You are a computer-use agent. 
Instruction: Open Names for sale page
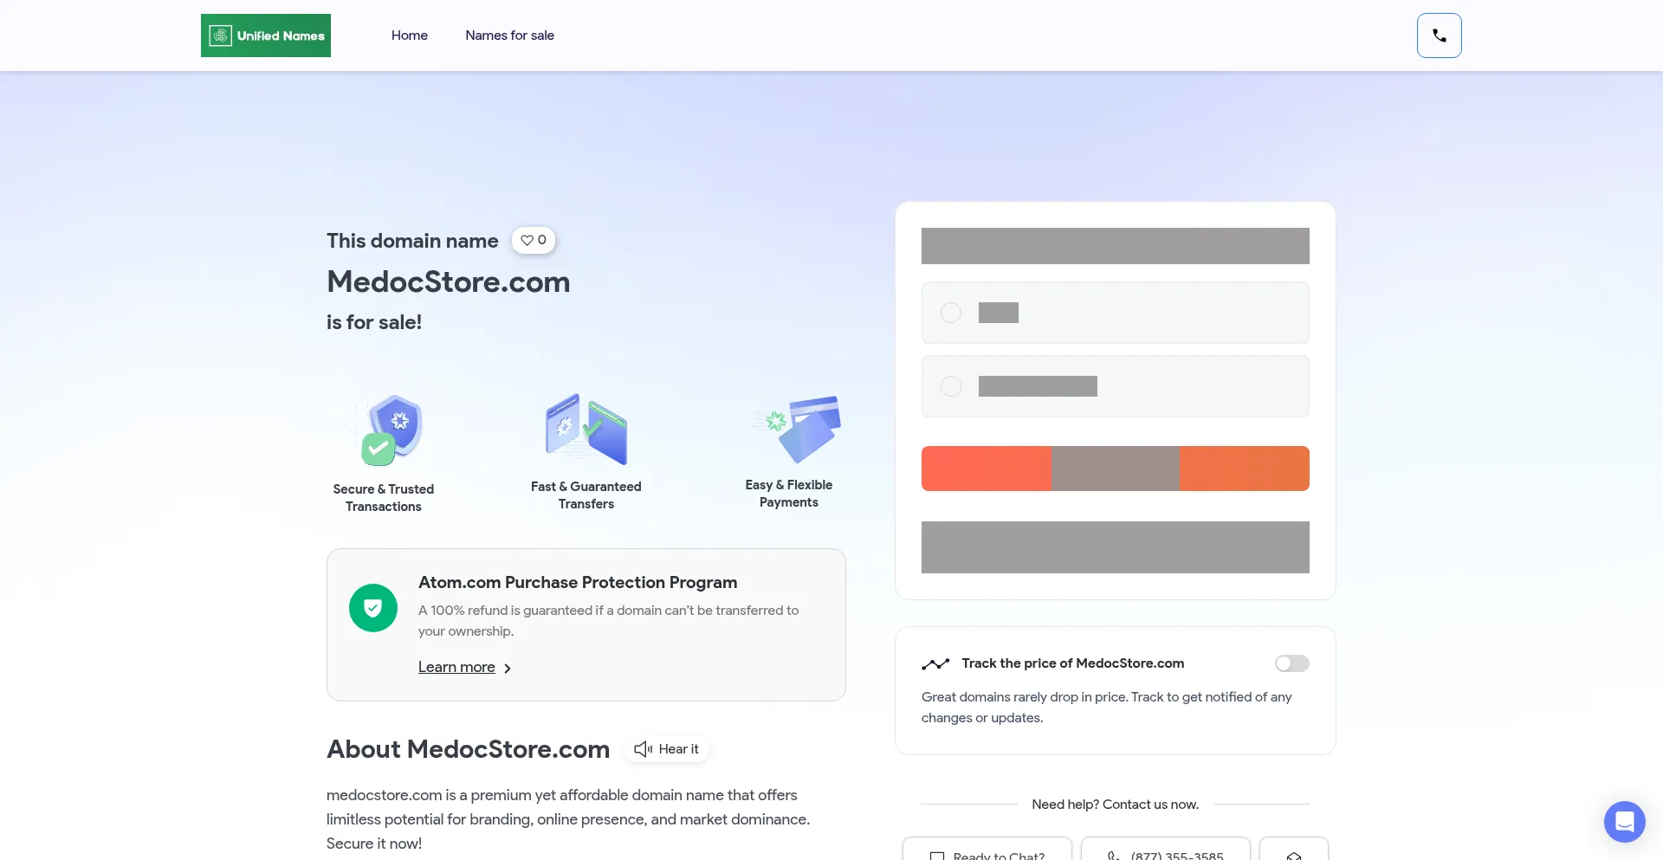[x=509, y=36]
